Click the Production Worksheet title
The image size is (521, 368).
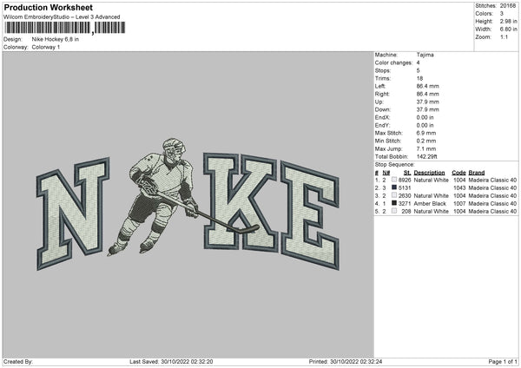48,7
